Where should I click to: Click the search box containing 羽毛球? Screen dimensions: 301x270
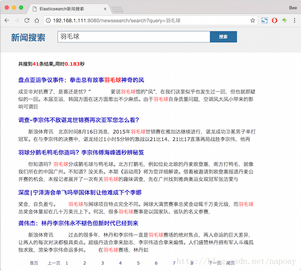pos(133,37)
